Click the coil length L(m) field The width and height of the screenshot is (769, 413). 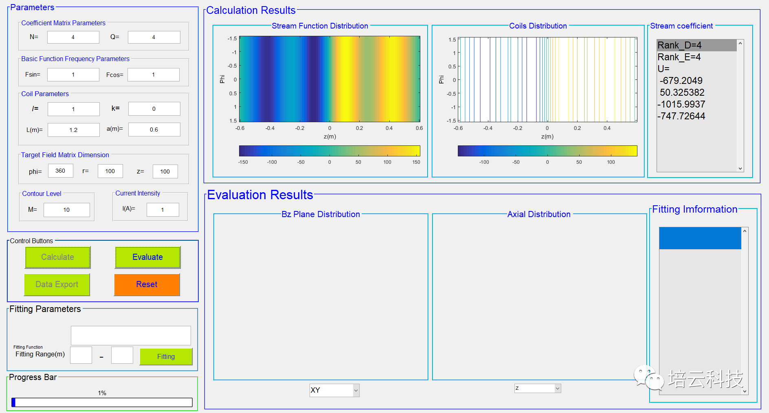[x=73, y=130]
